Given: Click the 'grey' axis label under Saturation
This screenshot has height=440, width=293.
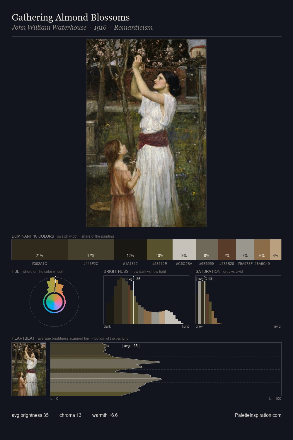Looking at the screenshot, I should (x=199, y=326).
